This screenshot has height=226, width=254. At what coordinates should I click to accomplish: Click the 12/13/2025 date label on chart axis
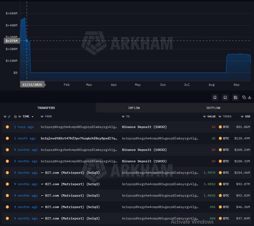coord(32,85)
